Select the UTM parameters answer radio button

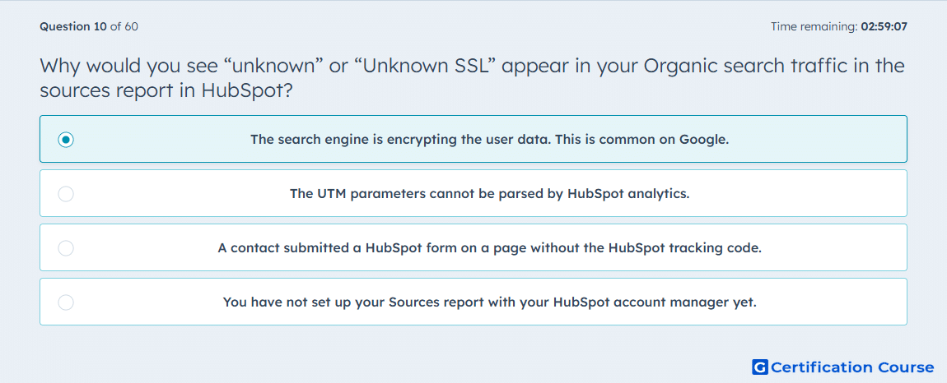(x=66, y=194)
